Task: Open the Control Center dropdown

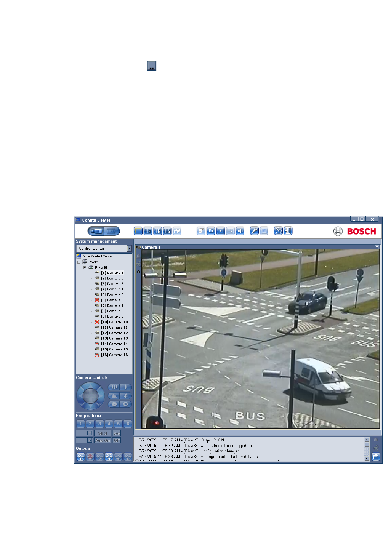Action: (x=129, y=248)
